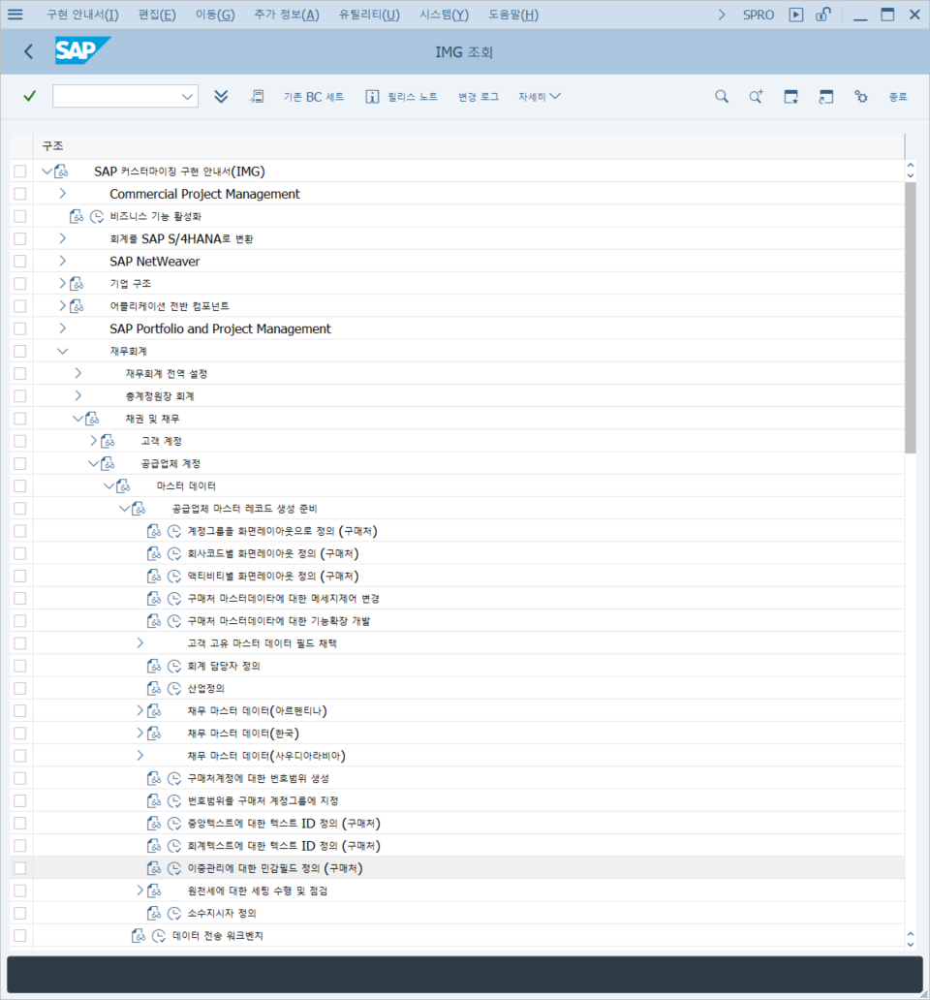Click the hamburger menu icon
This screenshot has width=930, height=1000.
point(15,14)
